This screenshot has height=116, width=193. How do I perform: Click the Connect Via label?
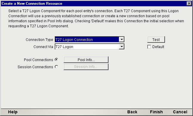pos(43,47)
